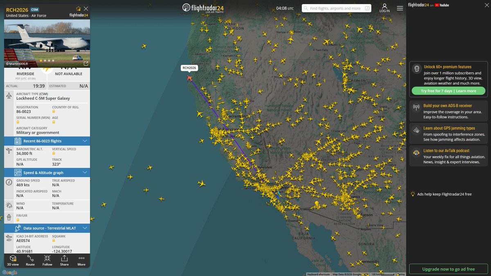Click the AvTalk podcast microphone icon
Screen dimensions: 491x276
[x=416, y=152]
